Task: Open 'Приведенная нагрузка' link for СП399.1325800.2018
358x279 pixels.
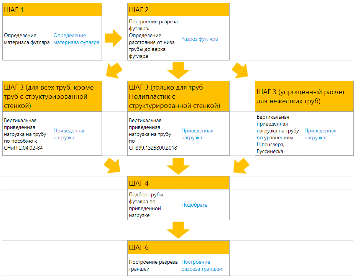Action: 197,134
